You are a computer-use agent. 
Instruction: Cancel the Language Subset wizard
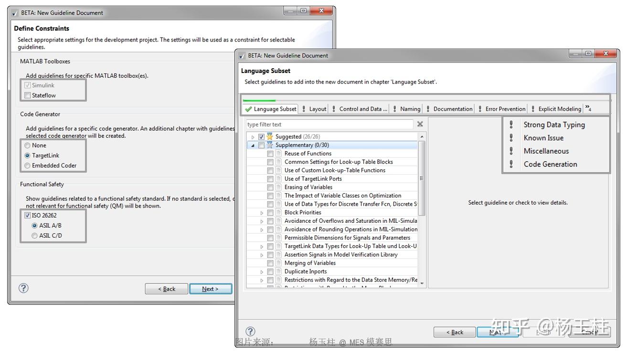(x=590, y=332)
